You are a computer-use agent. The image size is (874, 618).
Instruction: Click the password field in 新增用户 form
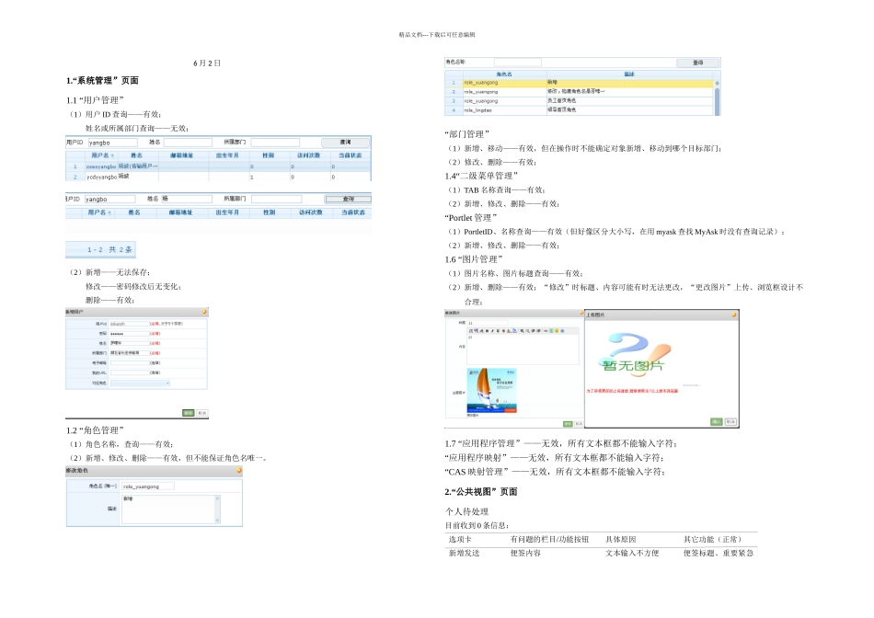pos(130,333)
